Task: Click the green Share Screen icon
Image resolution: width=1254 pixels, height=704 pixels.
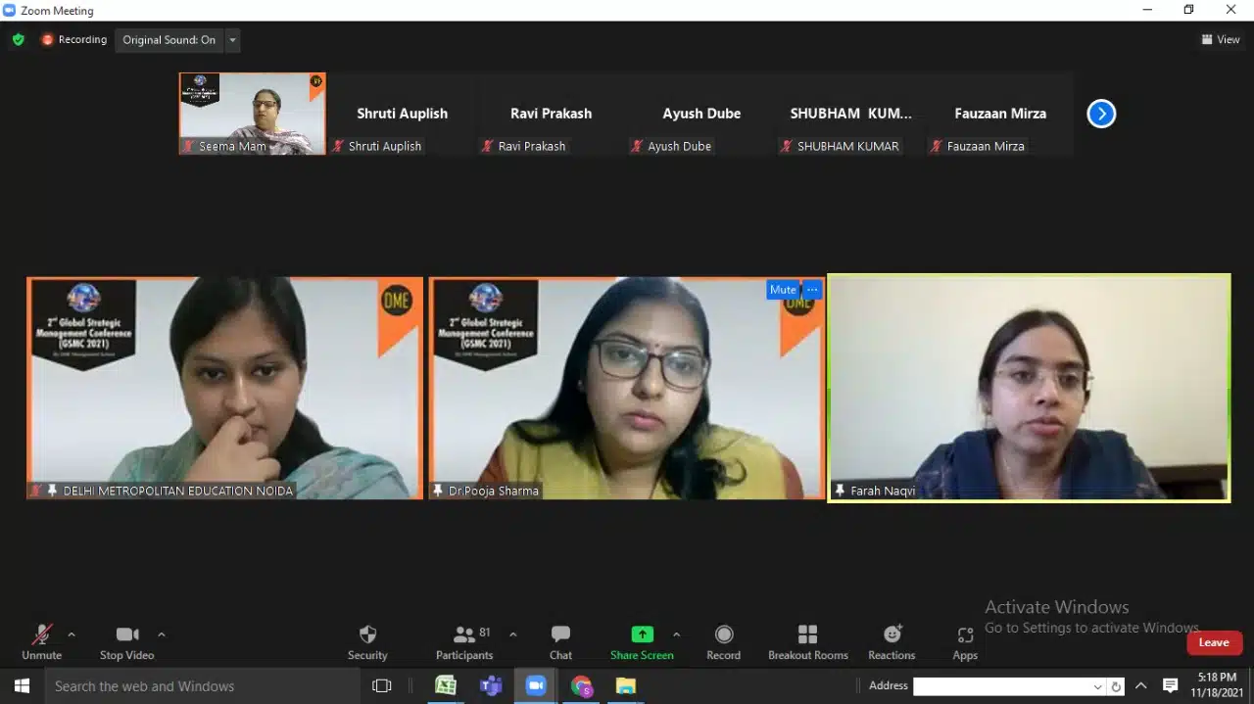Action: coord(642,634)
